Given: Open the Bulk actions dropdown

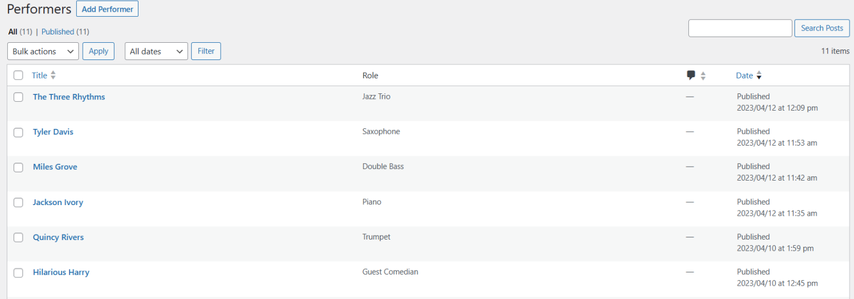Looking at the screenshot, I should click(43, 51).
